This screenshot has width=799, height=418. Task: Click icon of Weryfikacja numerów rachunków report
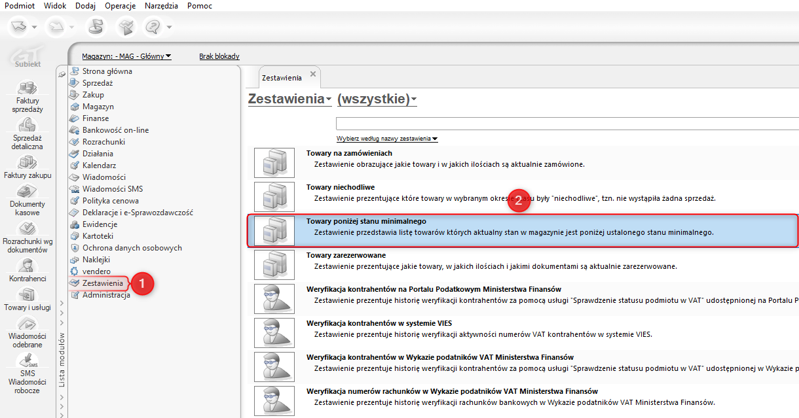coord(274,402)
